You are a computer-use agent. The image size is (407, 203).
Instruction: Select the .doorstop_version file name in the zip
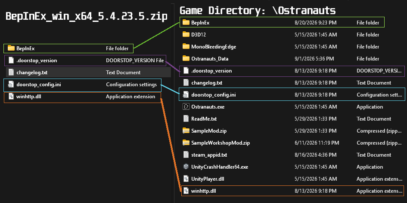(37, 61)
